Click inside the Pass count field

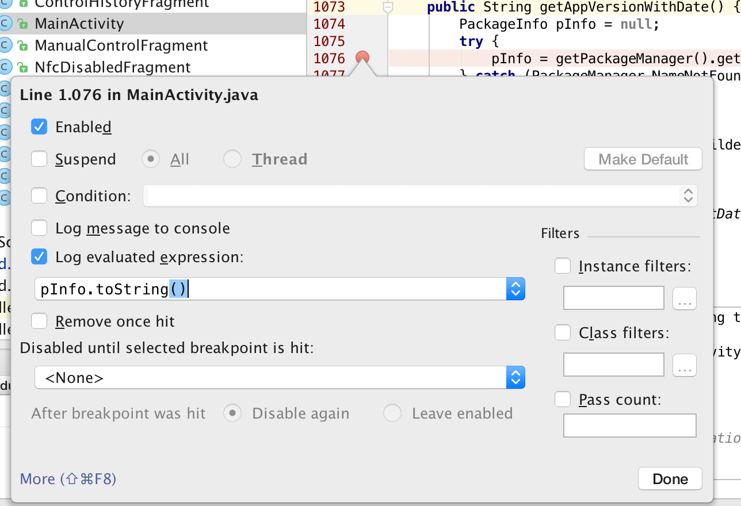pos(629,425)
